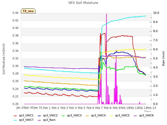This screenshot has width=167, height=125.
Task: Click the 0.44 soil moisture tick label
Action: tap(15, 13)
